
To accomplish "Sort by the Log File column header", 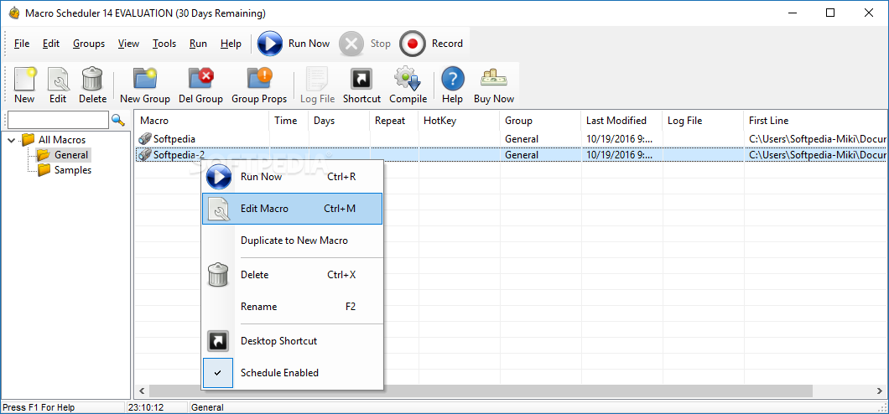I will point(703,121).
